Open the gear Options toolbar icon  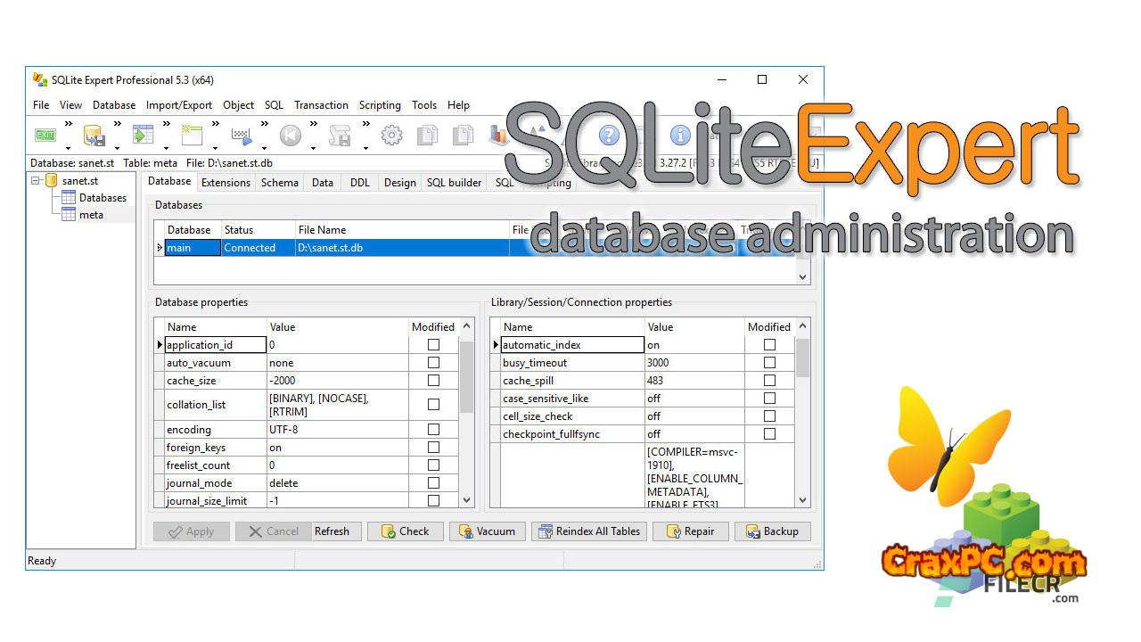coord(391,136)
